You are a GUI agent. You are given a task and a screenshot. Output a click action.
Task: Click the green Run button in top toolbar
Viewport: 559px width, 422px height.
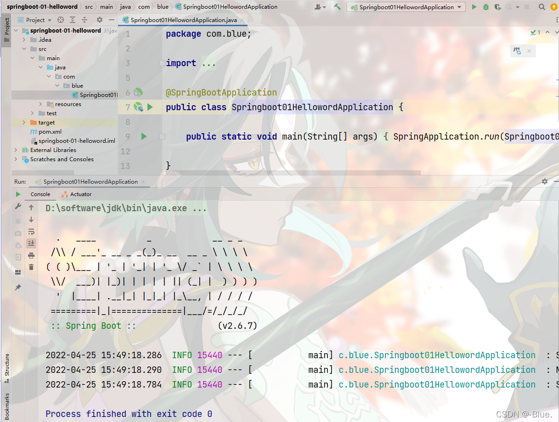click(474, 7)
